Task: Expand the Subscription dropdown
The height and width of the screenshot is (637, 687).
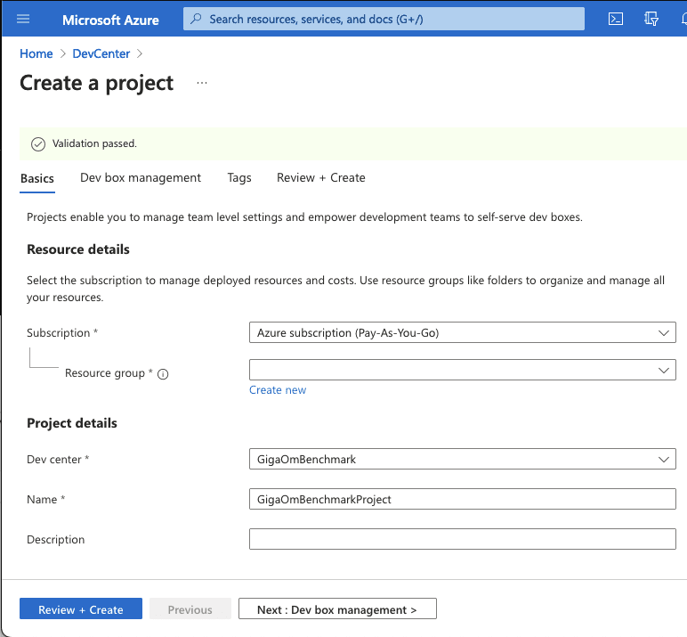Action: tap(462, 333)
